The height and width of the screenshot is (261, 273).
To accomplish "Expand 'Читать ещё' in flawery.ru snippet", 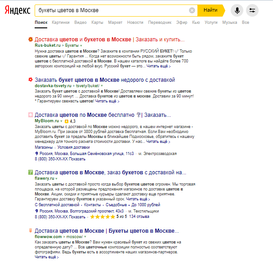I will pos(138,199).
